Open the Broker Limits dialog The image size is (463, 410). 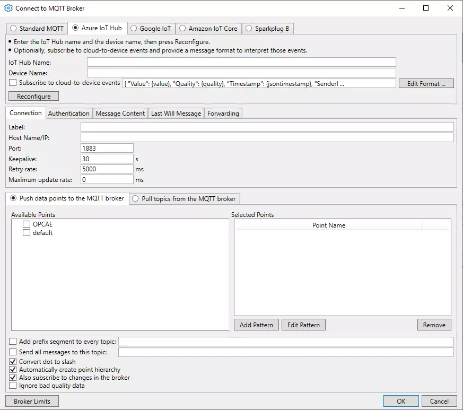pyautogui.click(x=32, y=401)
